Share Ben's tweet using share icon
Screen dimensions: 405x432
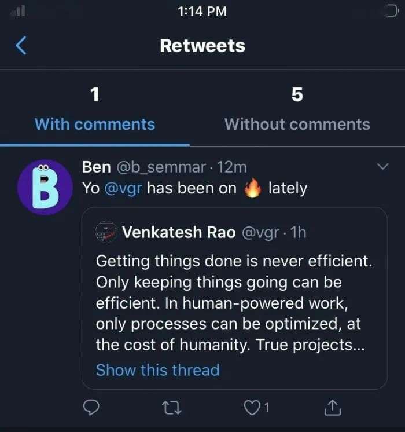tap(332, 408)
